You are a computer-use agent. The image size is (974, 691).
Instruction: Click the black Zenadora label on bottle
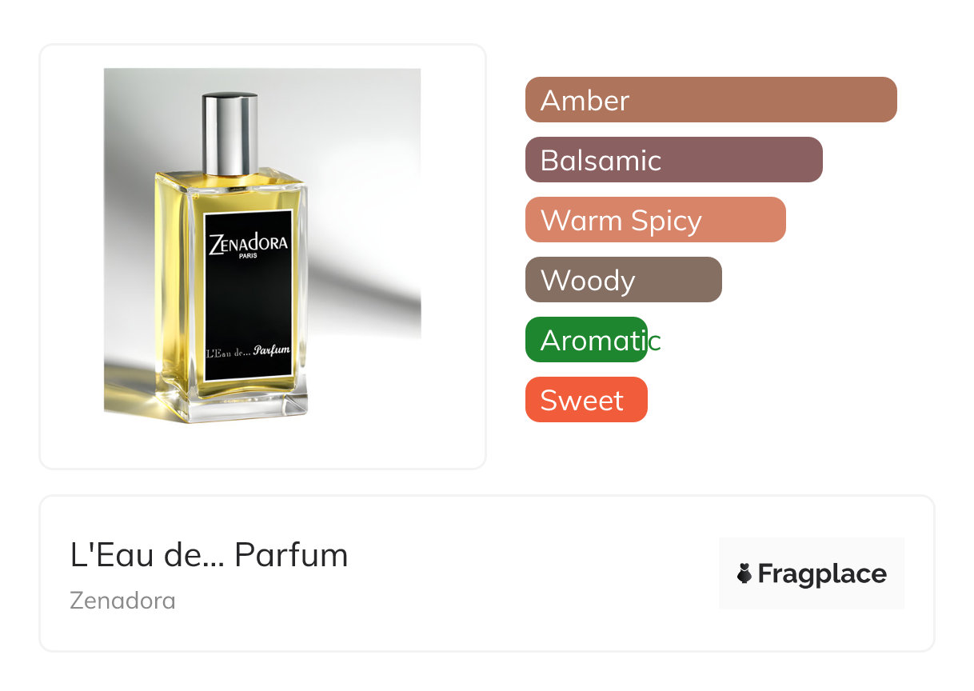(247, 294)
